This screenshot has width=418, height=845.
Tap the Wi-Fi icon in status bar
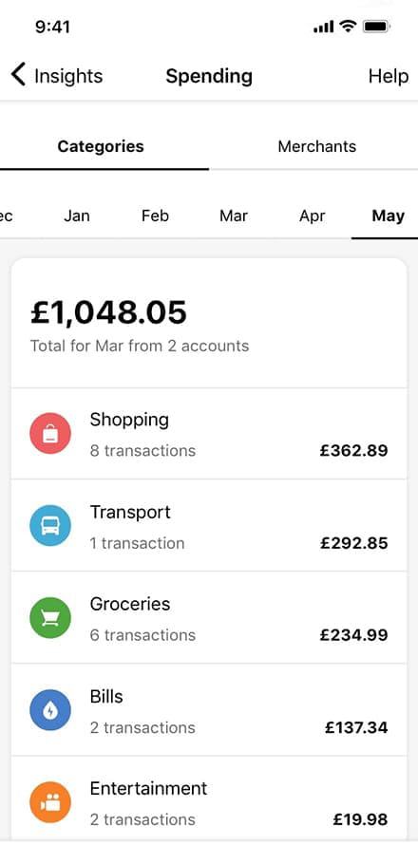(349, 27)
